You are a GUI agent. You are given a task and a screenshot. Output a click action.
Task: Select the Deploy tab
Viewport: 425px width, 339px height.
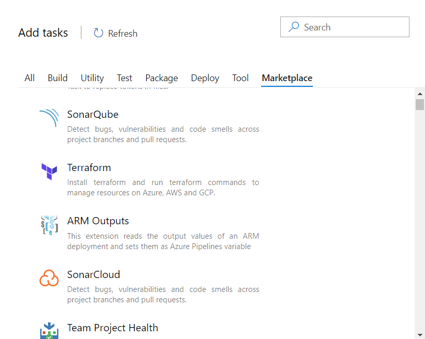point(205,78)
